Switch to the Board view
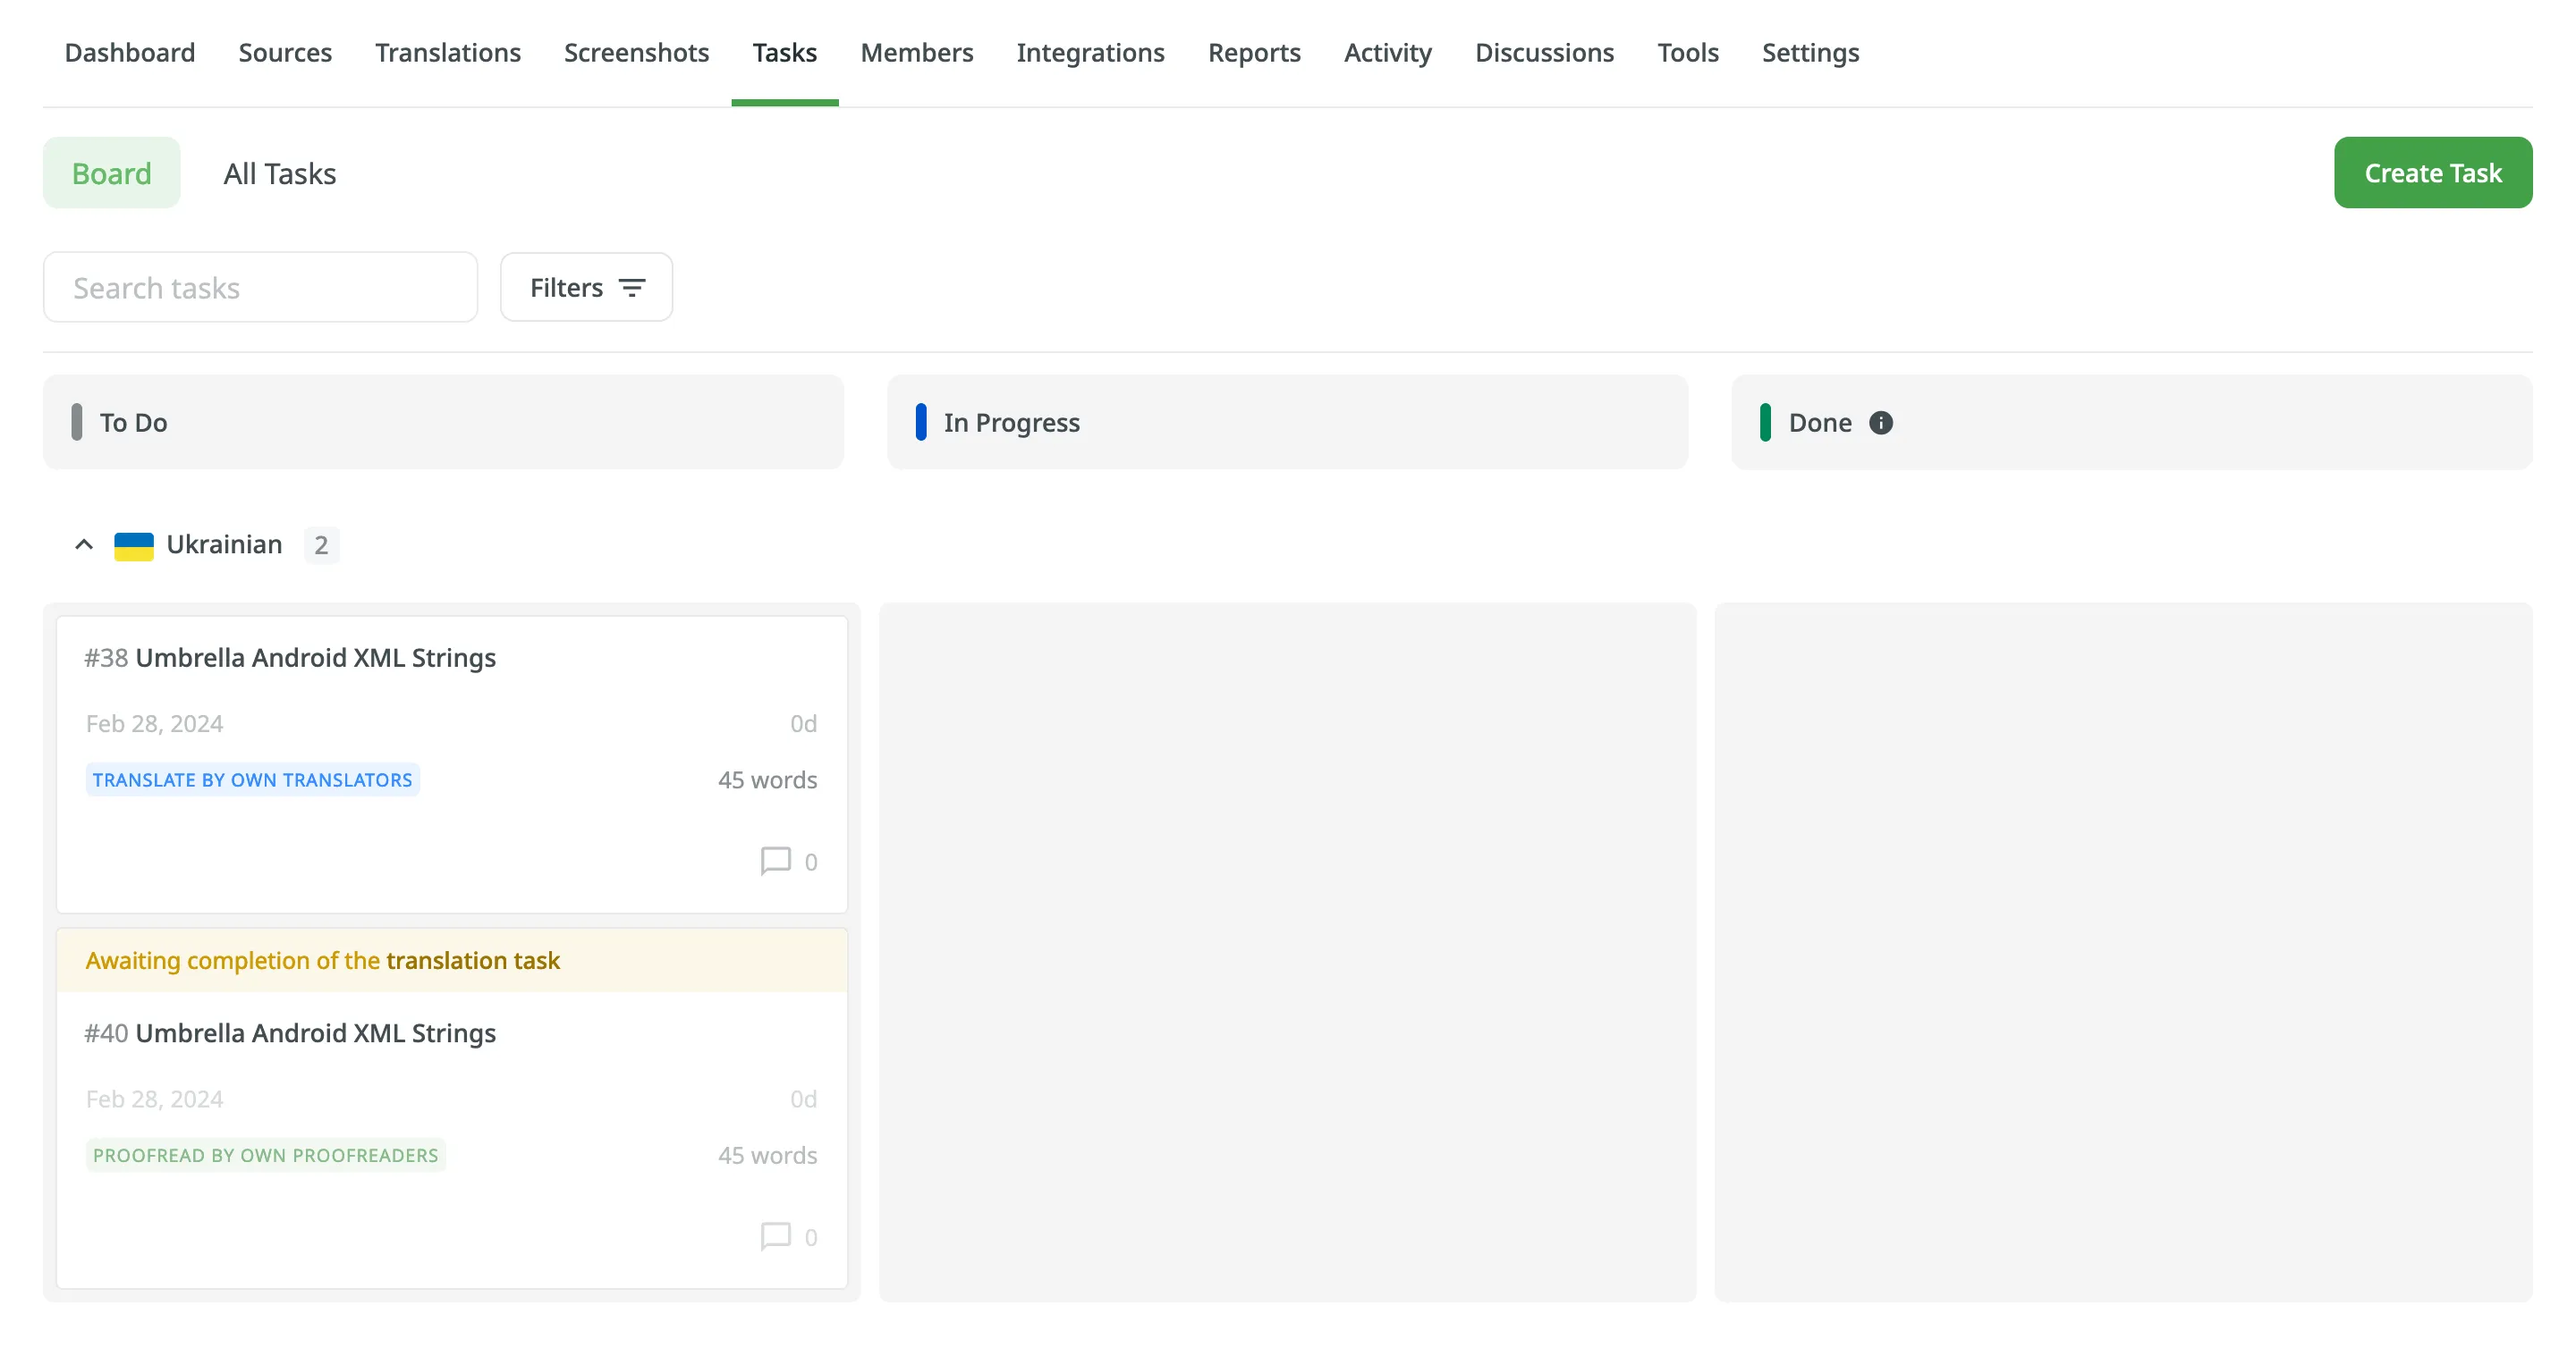Viewport: 2576px width, 1356px height. point(111,174)
